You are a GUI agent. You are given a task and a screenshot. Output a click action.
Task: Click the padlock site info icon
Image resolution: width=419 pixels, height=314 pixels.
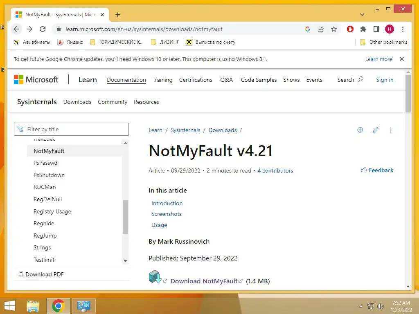coord(59,29)
